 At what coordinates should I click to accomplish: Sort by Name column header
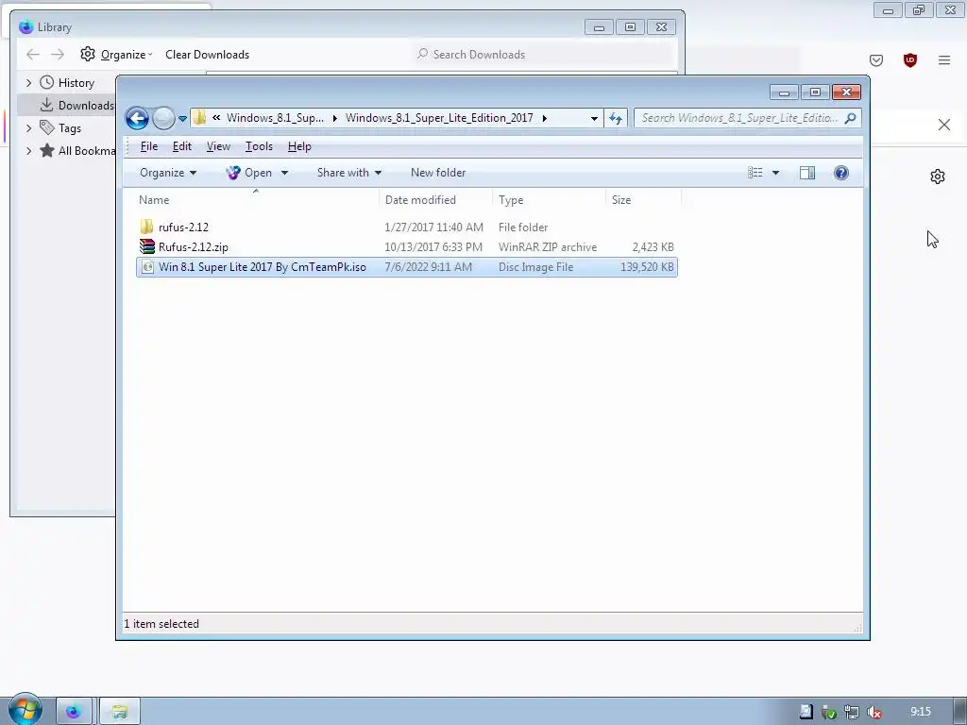(256, 200)
